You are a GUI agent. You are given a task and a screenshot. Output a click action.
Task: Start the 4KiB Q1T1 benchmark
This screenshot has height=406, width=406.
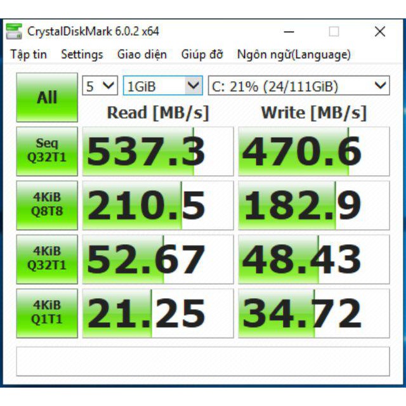click(48, 313)
